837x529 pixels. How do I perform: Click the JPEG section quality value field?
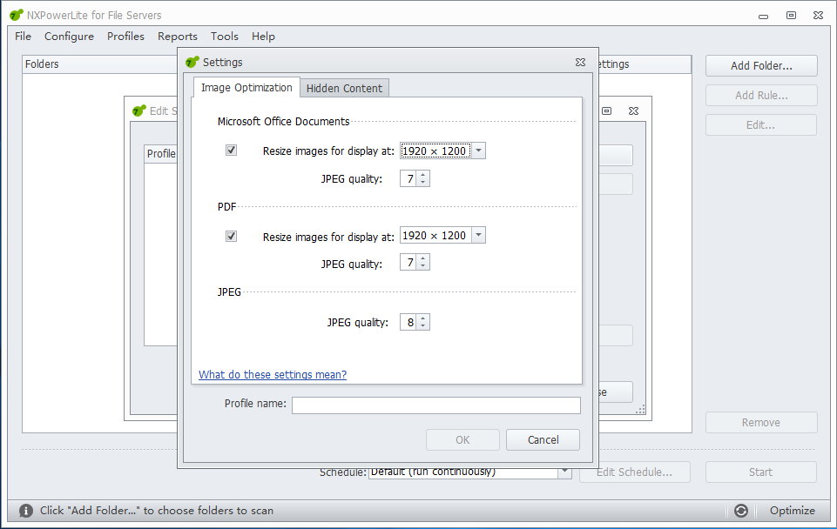(x=408, y=322)
